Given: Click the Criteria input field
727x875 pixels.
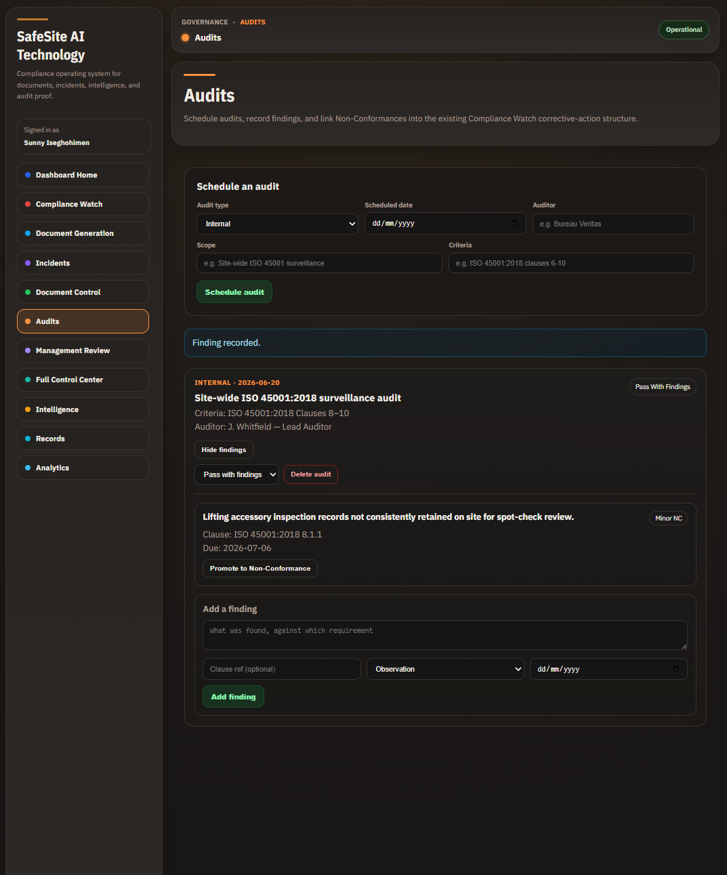Looking at the screenshot, I should (571, 263).
